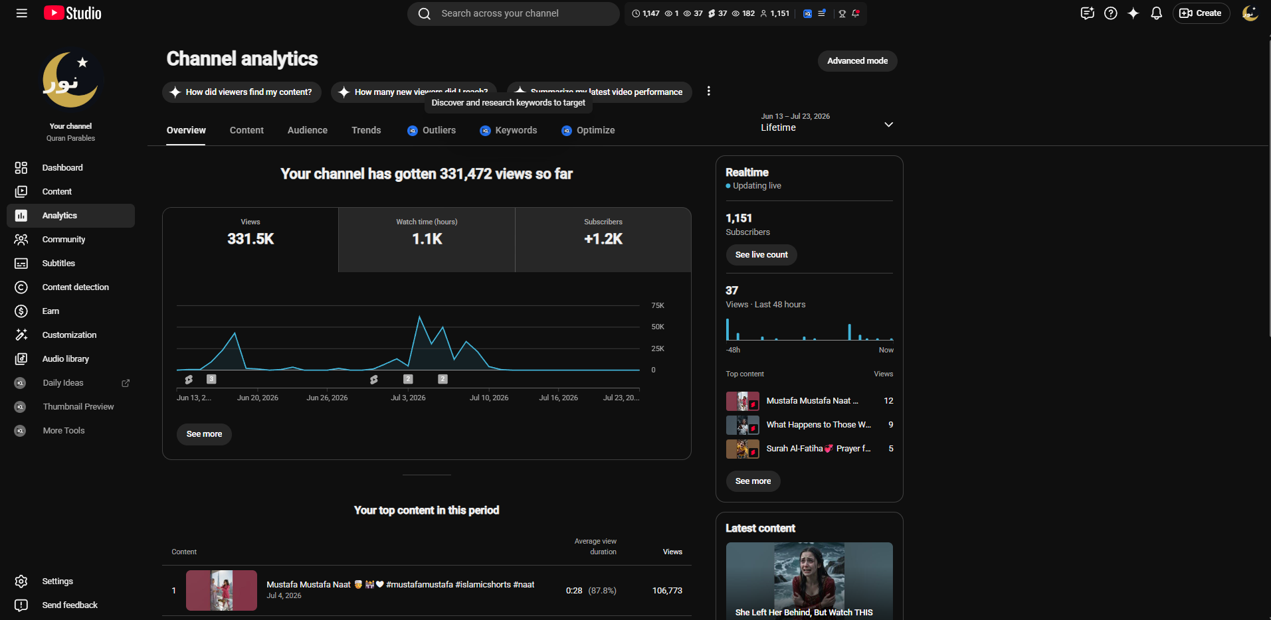The width and height of the screenshot is (1271, 620).
Task: Select the Views metric card
Action: [250, 240]
